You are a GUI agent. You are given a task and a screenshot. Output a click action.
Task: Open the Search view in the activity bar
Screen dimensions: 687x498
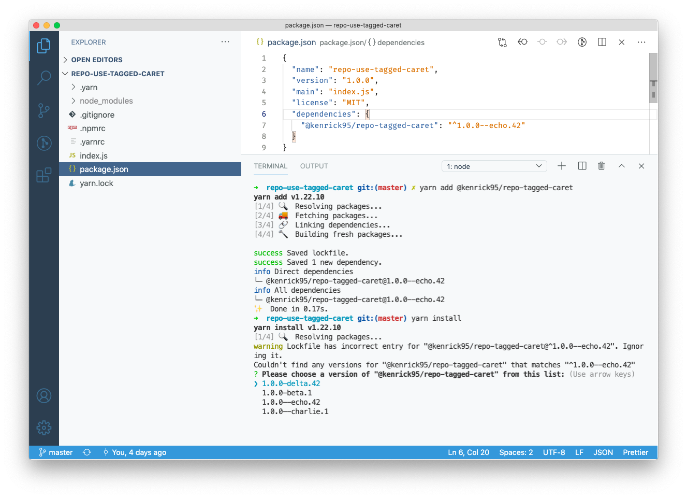tap(44, 78)
